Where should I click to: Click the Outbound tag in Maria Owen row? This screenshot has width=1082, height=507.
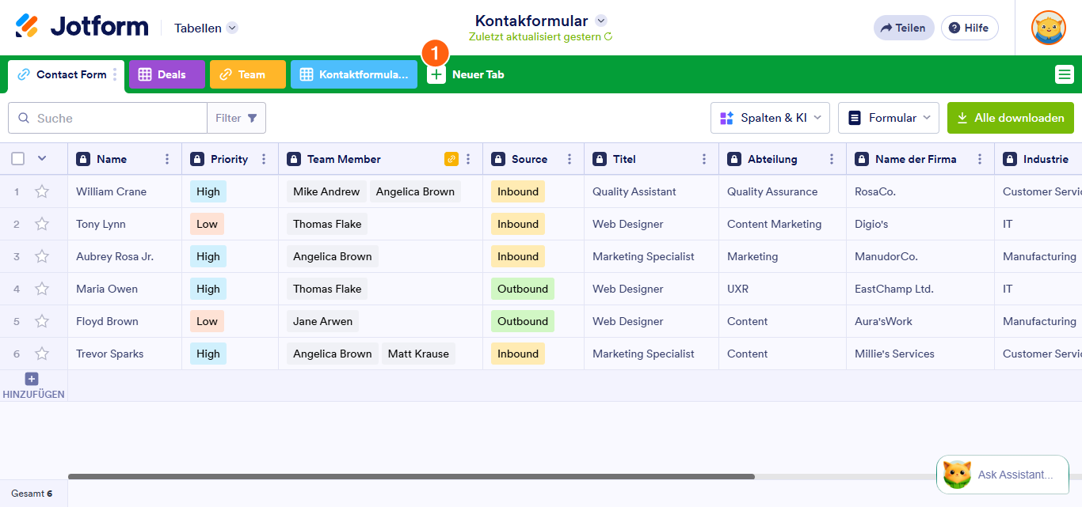pos(523,289)
